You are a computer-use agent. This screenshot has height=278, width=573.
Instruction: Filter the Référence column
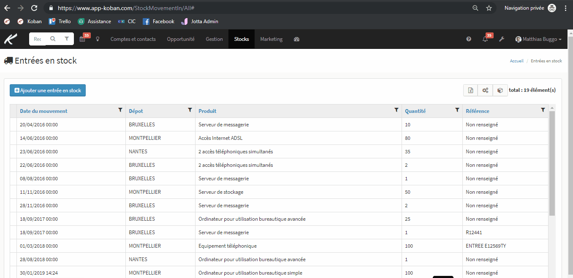(543, 110)
